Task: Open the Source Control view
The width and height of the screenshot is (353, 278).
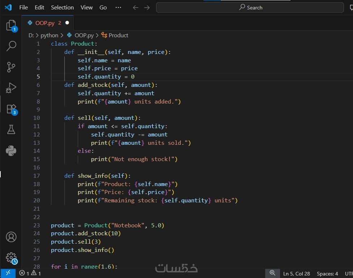Action: point(11,67)
